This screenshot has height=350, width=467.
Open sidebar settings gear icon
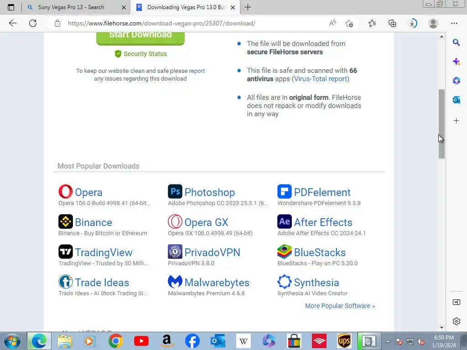point(456,321)
